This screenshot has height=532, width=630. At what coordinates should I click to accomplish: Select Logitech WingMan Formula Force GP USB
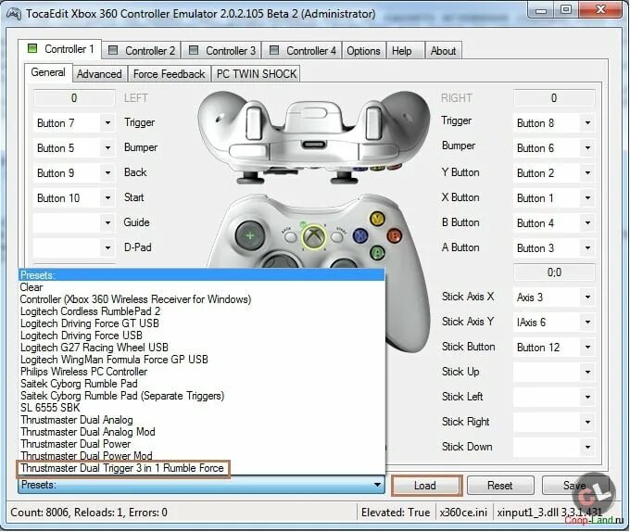(201, 360)
